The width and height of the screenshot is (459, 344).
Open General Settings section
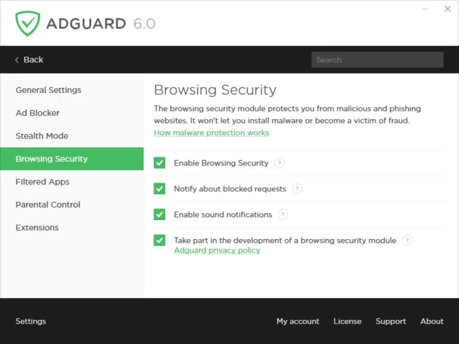48,90
